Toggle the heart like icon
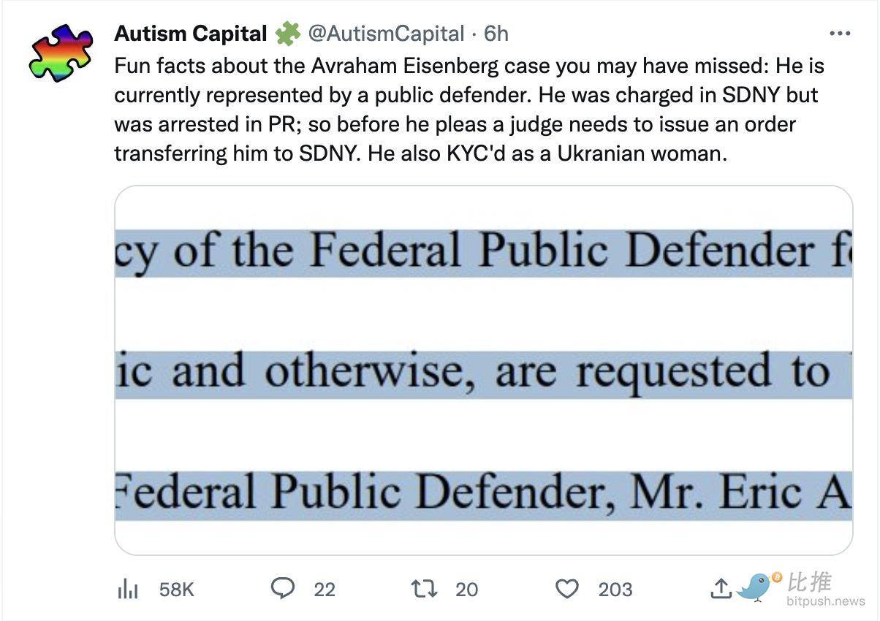 (567, 589)
